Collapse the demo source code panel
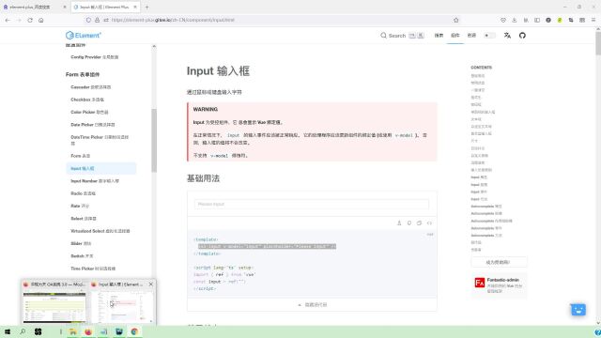Screen dimensions: 601x338 pyautogui.click(x=312, y=304)
